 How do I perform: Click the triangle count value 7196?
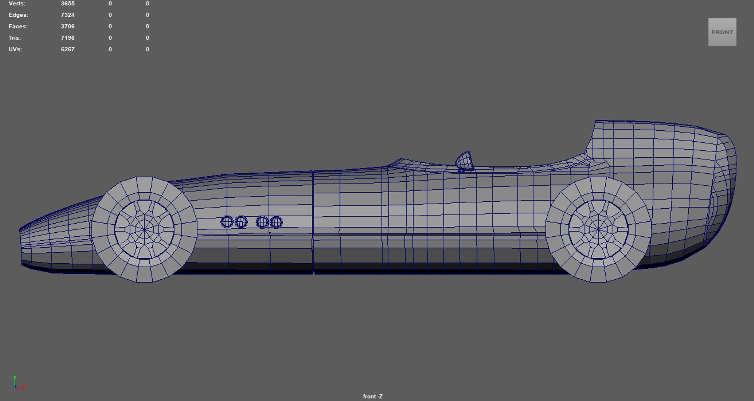[68, 38]
